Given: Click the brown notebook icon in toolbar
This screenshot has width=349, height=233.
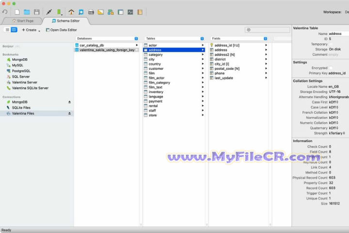Looking at the screenshot, I should pos(140,12).
